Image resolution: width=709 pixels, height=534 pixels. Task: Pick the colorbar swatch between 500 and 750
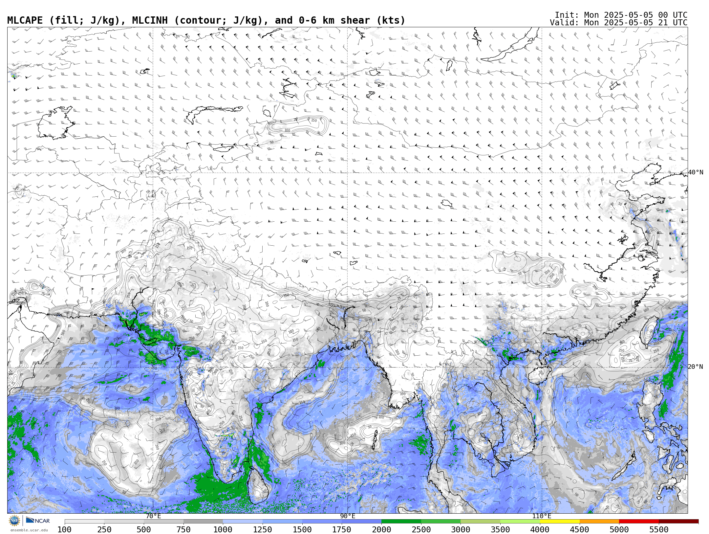coord(163,522)
